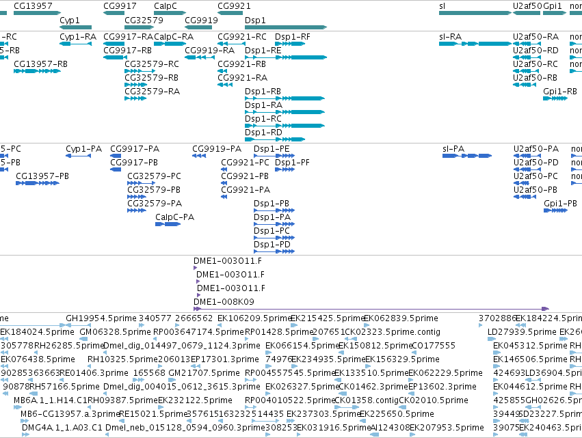The image size is (582, 438).
Task: Click protein Dsp1-PE
Action: pos(274,156)
